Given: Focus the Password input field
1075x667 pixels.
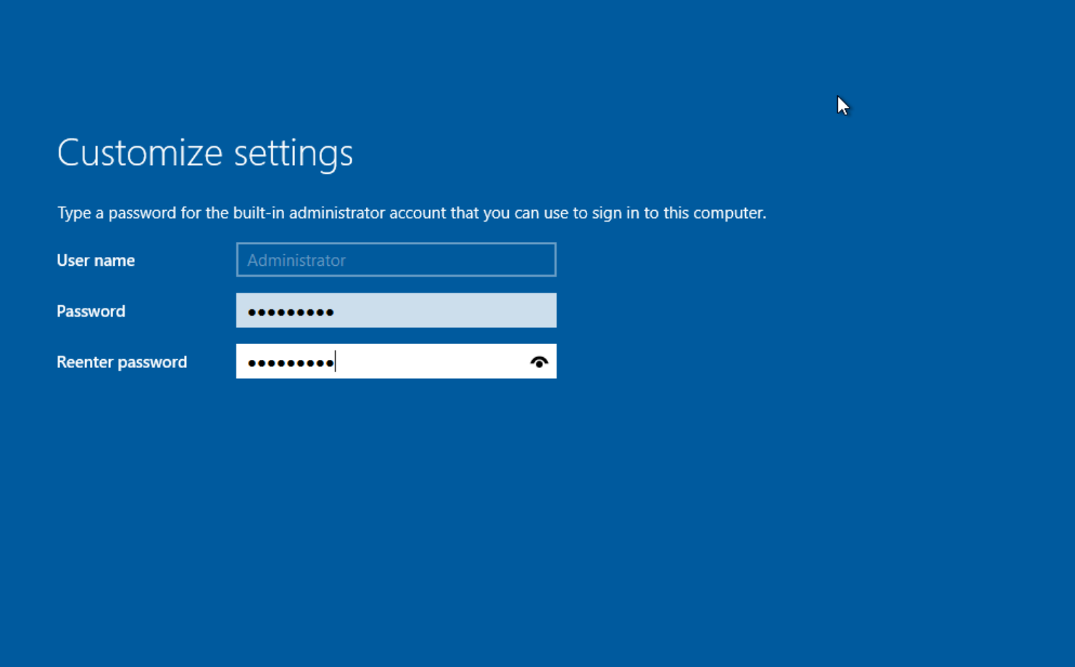Looking at the screenshot, I should click(x=396, y=311).
